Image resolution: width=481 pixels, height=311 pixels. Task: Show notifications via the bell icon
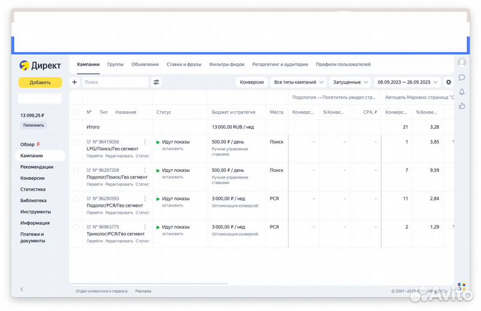[462, 92]
